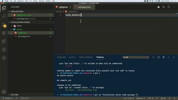This screenshot has height=100, width=178.
Task: Open the Terminal menu in menu bar
Action: [x=41, y=1]
